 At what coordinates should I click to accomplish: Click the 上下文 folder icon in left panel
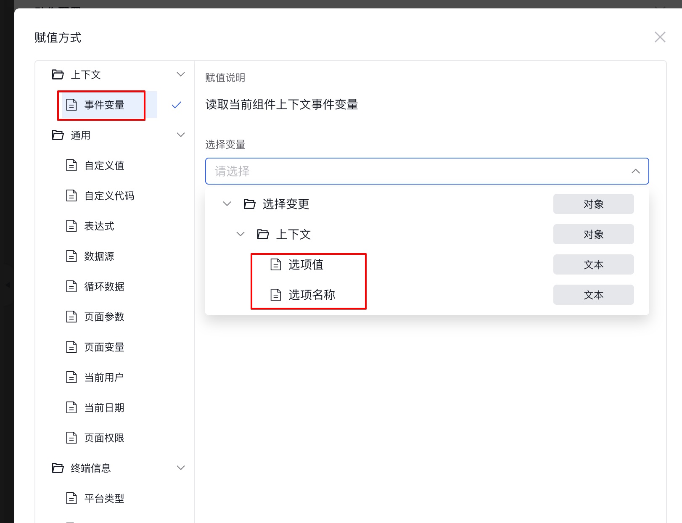[58, 74]
